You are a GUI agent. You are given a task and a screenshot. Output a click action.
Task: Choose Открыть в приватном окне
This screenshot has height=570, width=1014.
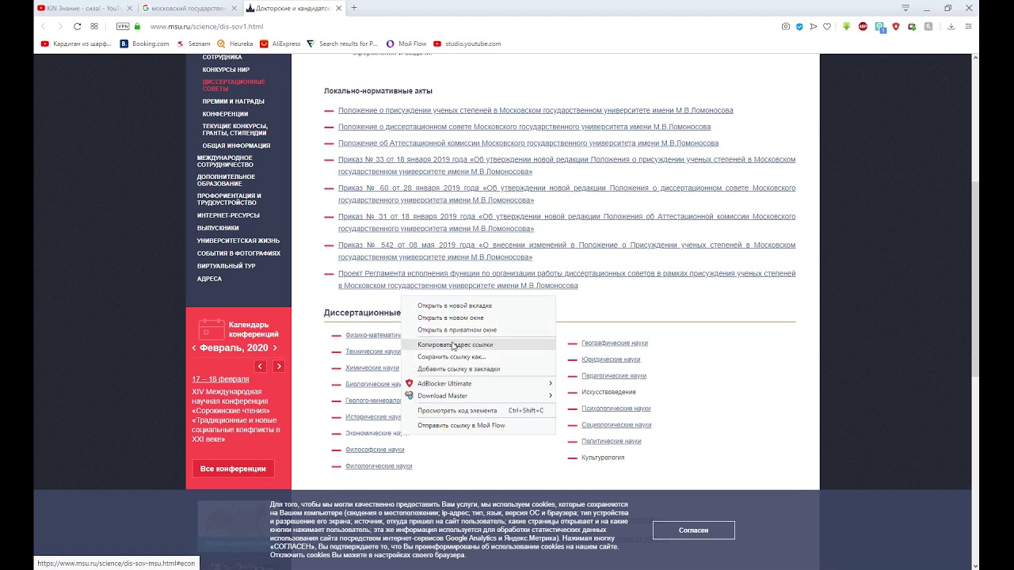pyautogui.click(x=478, y=329)
